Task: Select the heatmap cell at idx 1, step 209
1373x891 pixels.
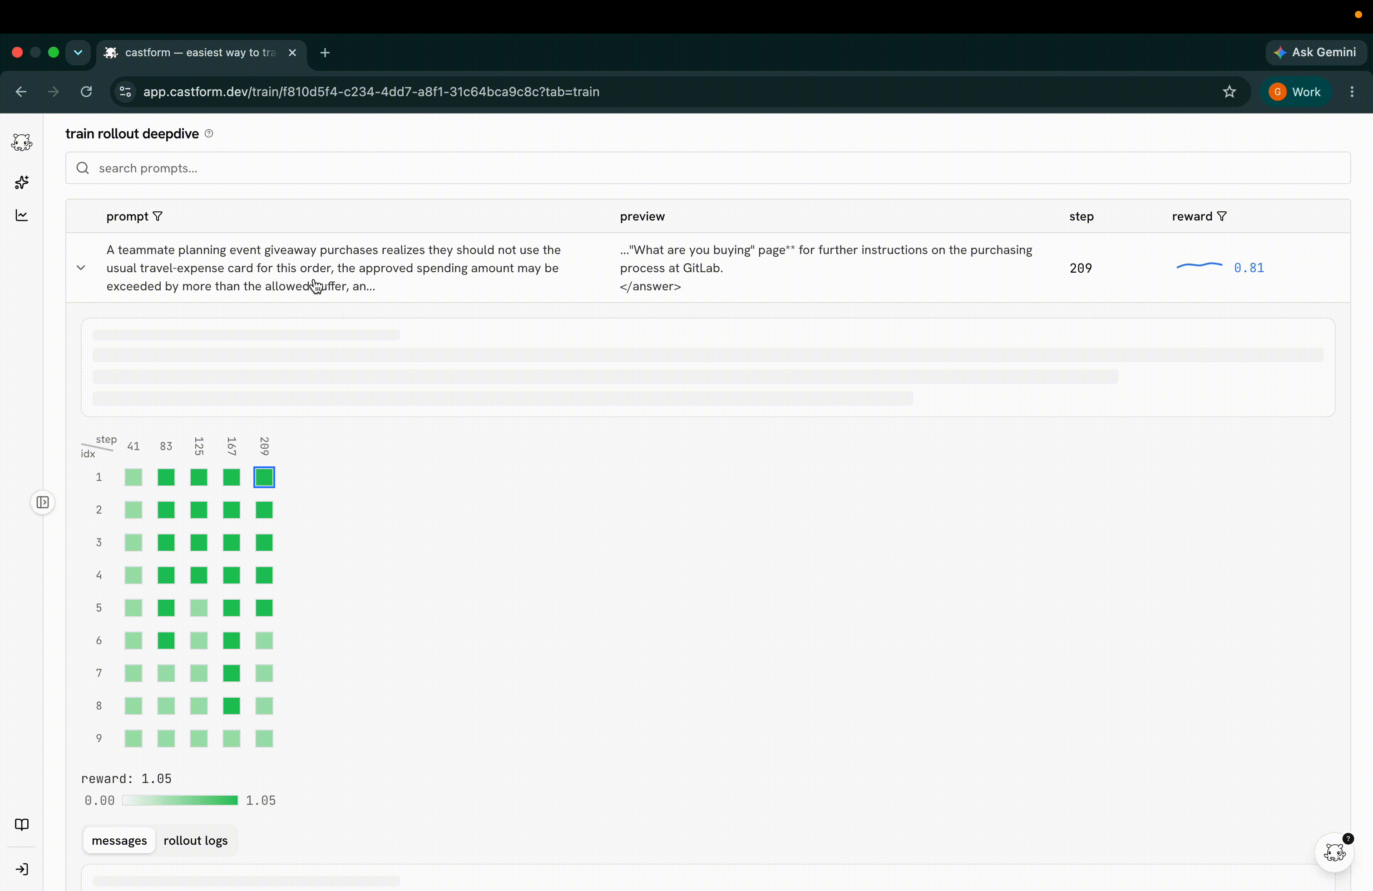Action: tap(264, 477)
